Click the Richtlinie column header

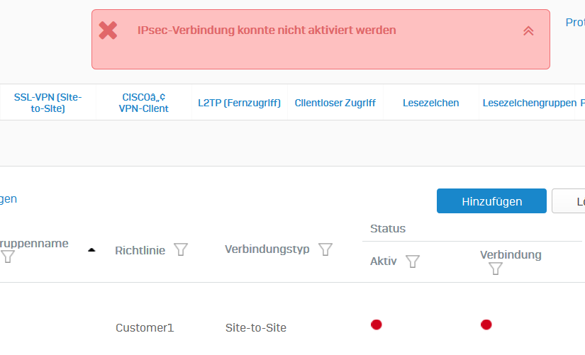pos(140,251)
